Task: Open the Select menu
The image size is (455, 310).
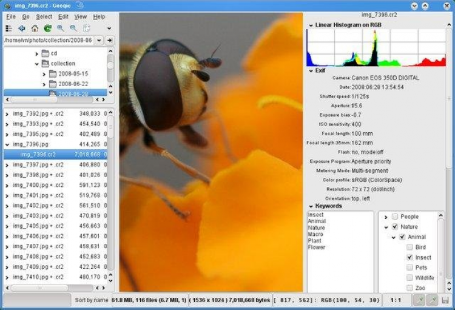Action: 44,16
